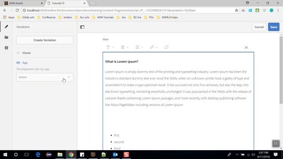Expand the Actions dropdown
The width and height of the screenshot is (283, 159).
click(45, 77)
